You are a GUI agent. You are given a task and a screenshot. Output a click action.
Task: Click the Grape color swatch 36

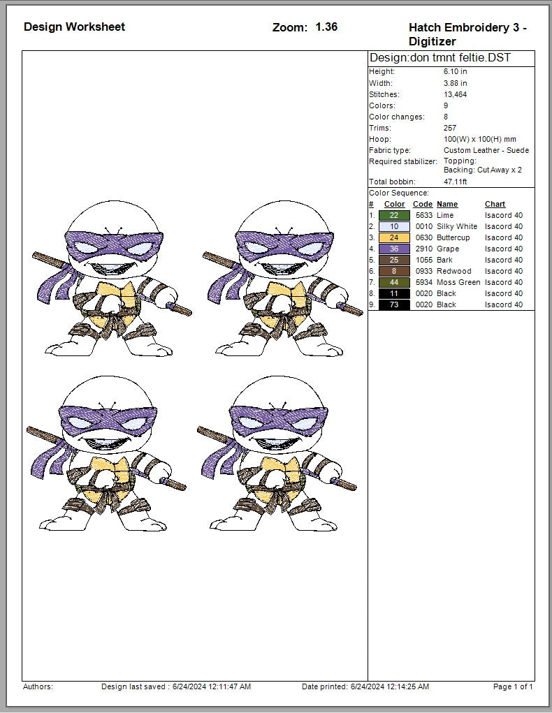point(394,249)
